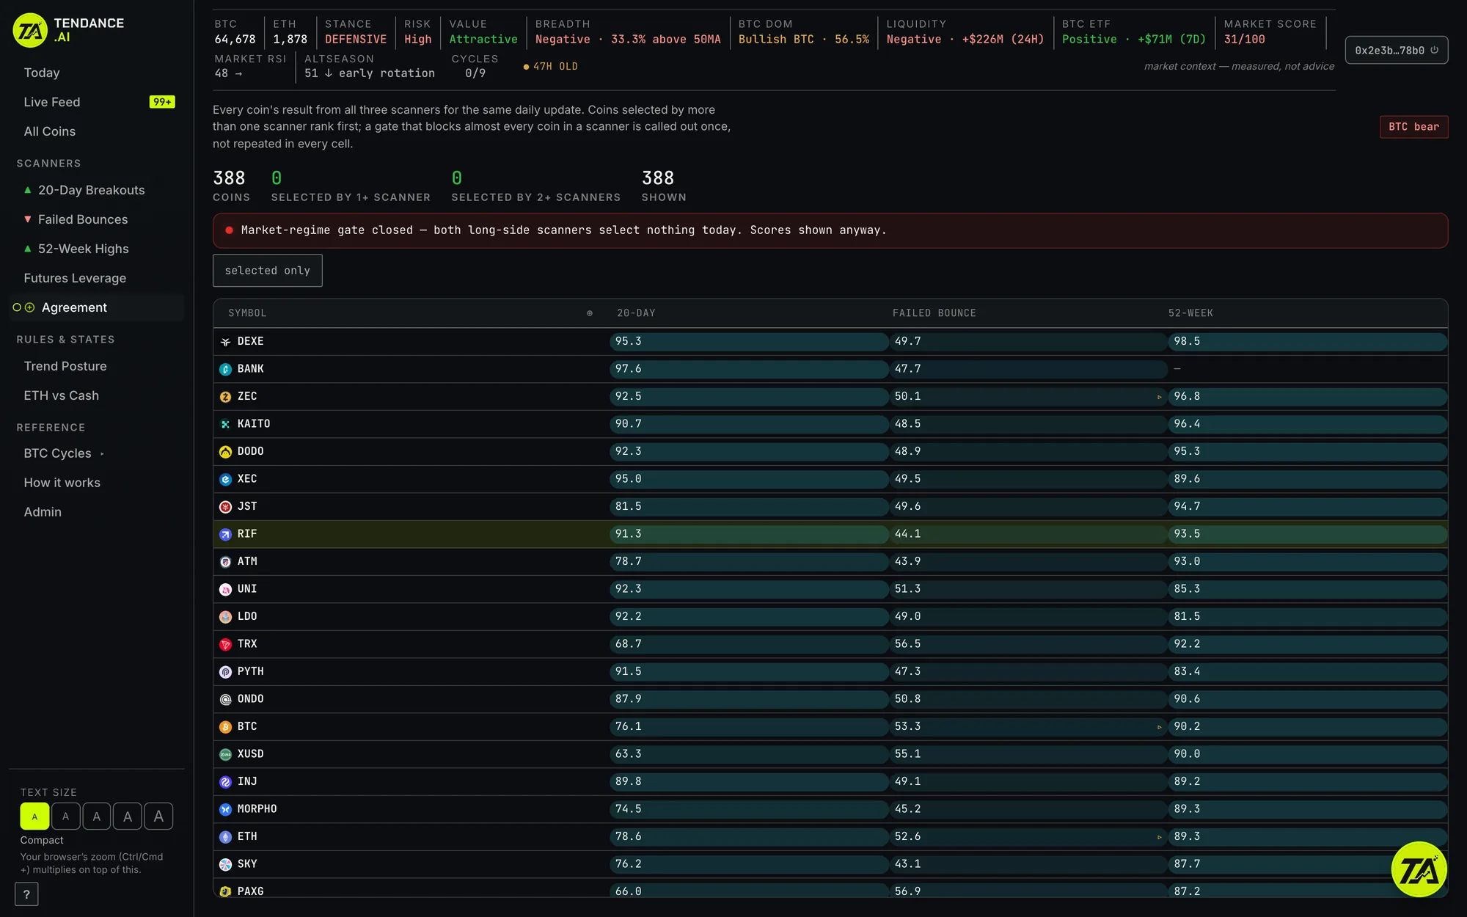
Task: Select the smallest Compact text size
Action: tap(34, 816)
